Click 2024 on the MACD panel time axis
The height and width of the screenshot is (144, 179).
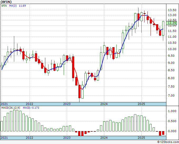104,138
